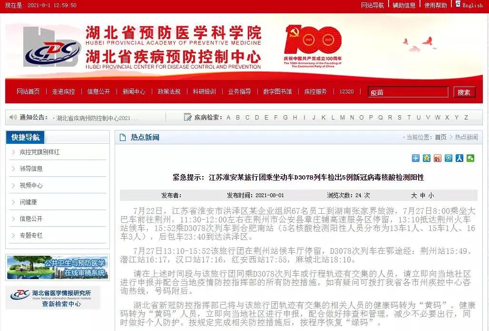489x331 pixels.
Task: Open the blue plus more-share icon
Action: point(415,158)
